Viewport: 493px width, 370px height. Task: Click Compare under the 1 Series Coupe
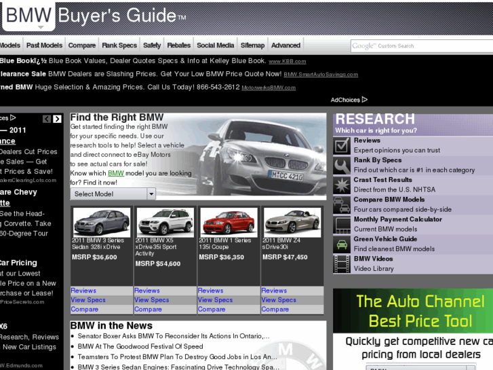point(212,310)
